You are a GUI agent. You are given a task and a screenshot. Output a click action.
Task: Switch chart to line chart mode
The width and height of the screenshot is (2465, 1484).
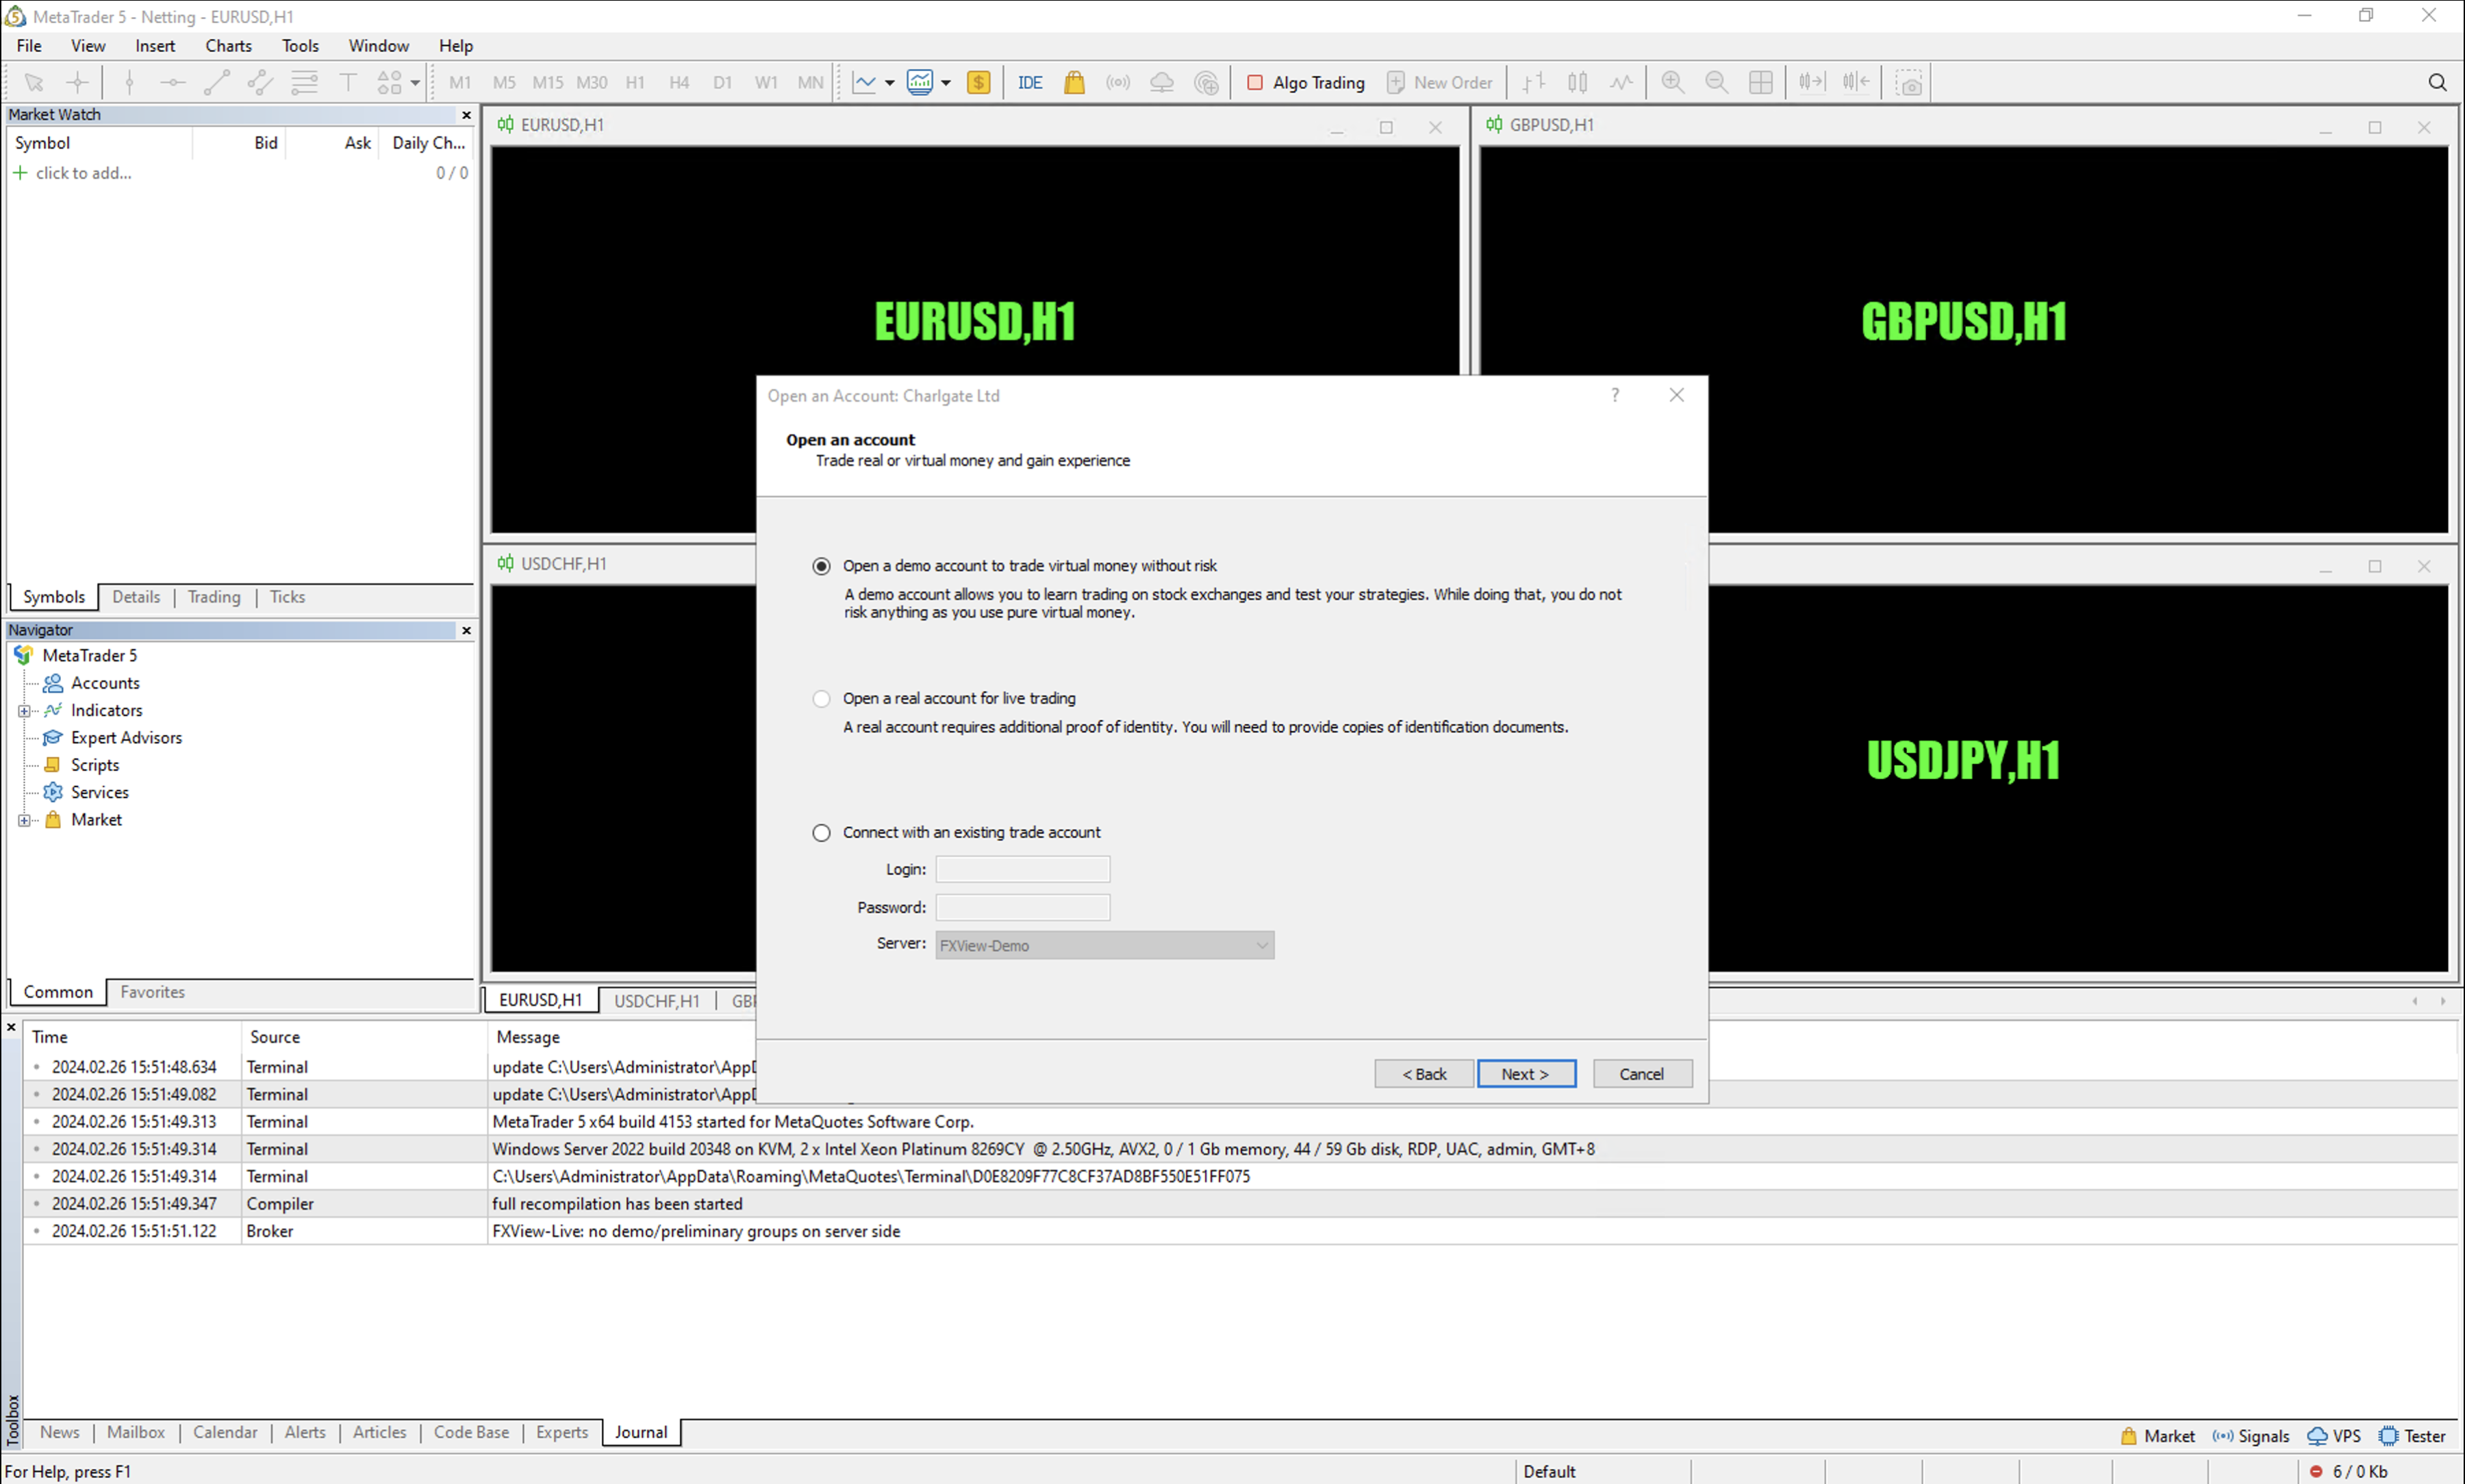(x=1622, y=82)
